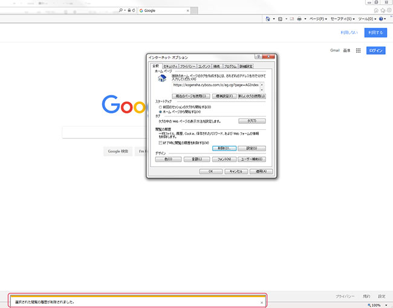Switch to the プライバシー tab

point(187,66)
